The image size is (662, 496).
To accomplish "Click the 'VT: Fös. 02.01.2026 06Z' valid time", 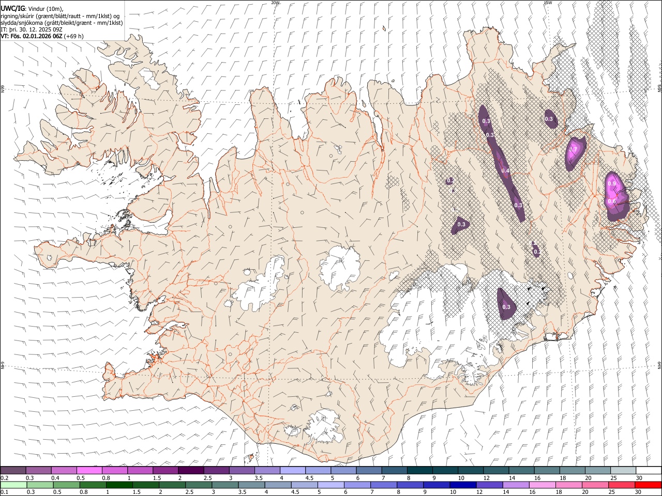I will point(32,36).
